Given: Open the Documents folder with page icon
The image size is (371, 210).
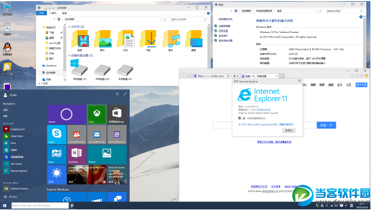Looking at the screenshot, I should (126, 40).
